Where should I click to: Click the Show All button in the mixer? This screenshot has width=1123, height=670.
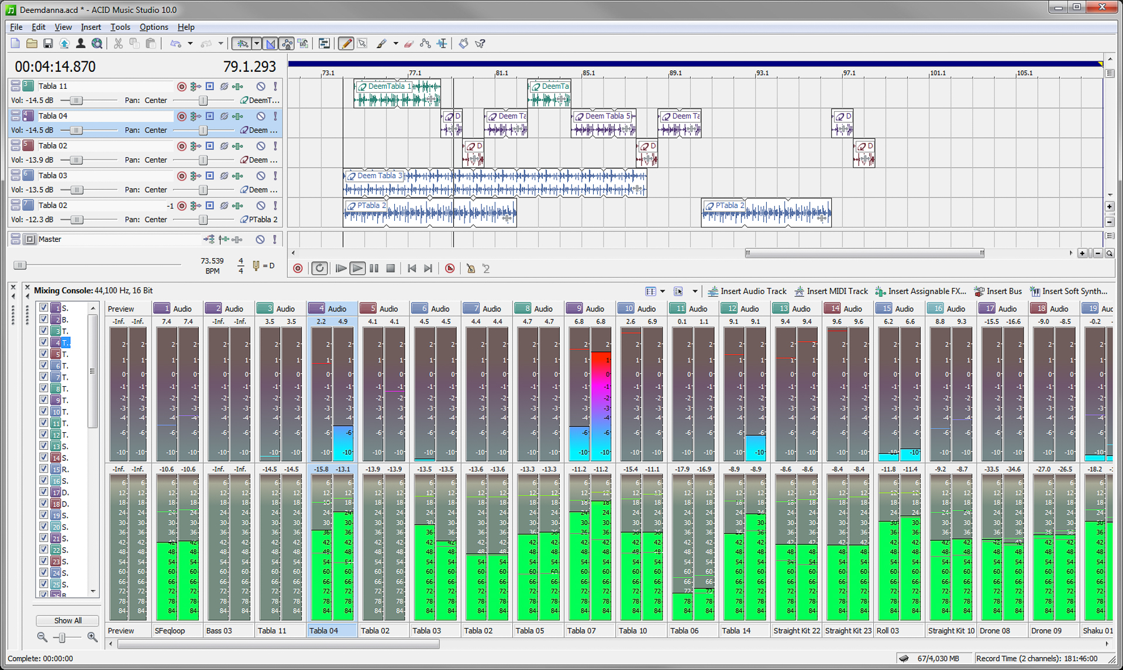pyautogui.click(x=67, y=620)
